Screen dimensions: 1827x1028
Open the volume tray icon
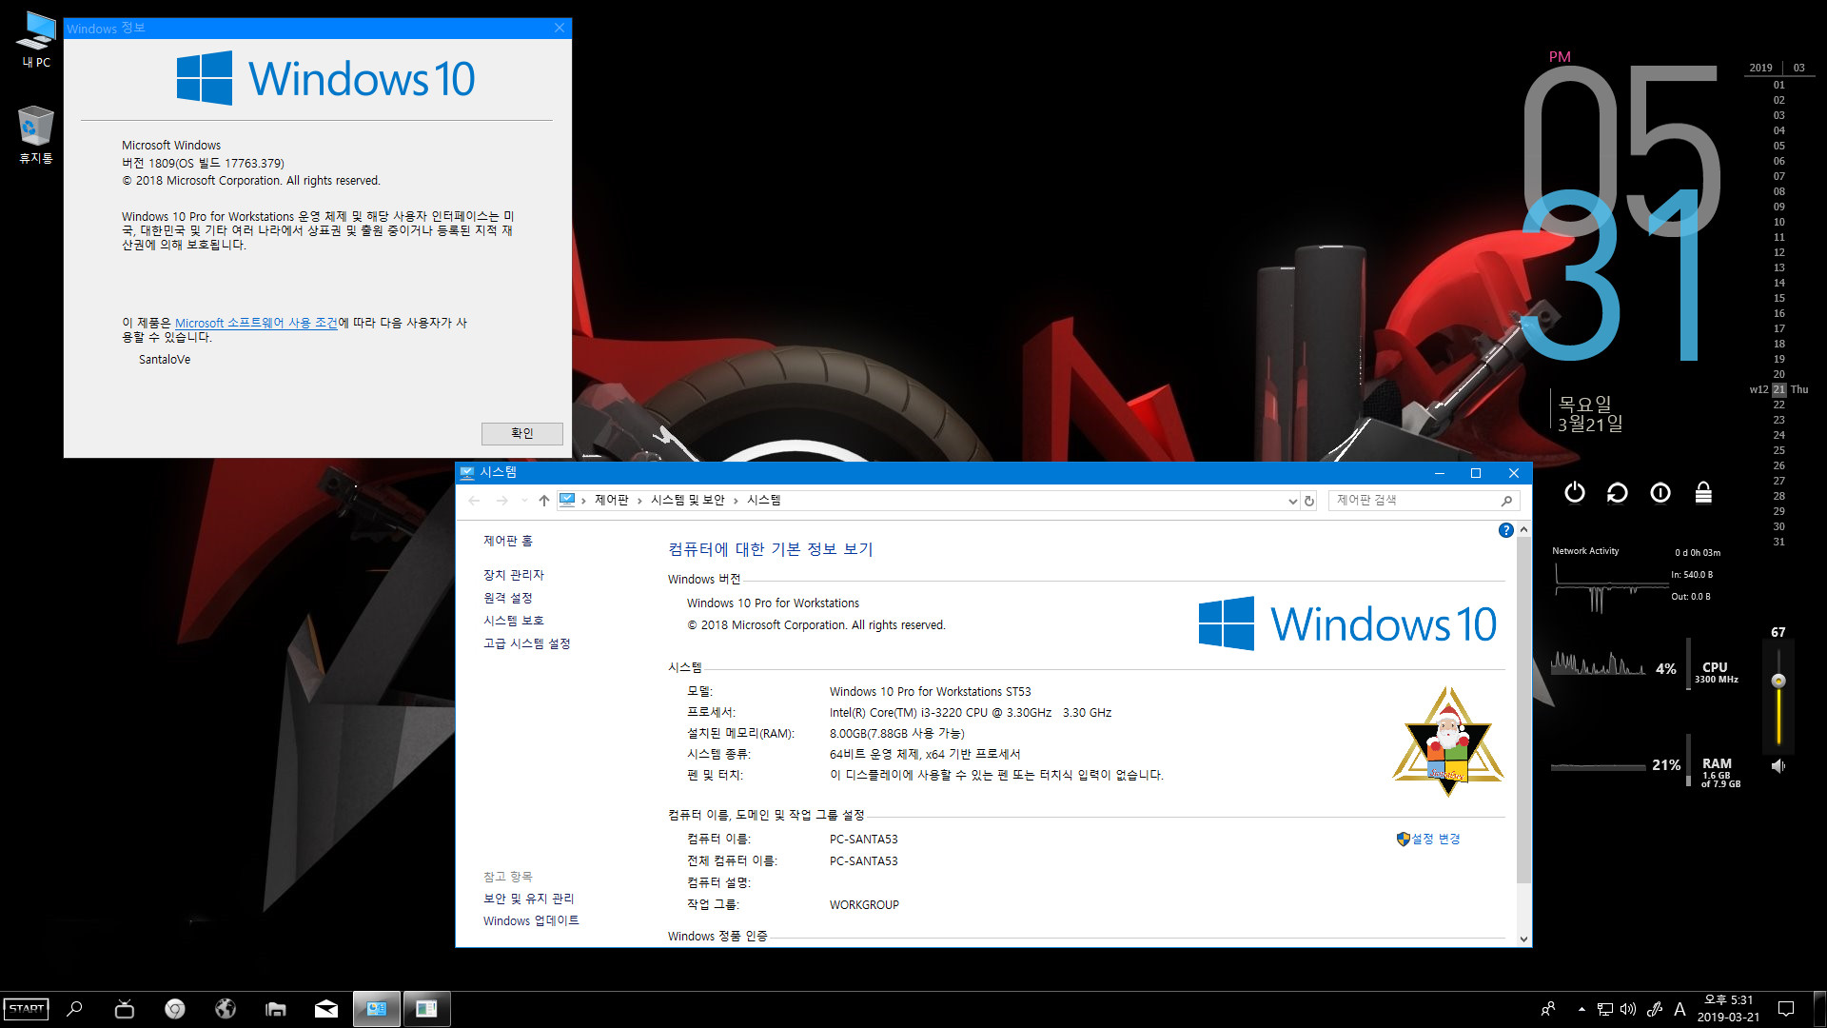(x=1628, y=1009)
